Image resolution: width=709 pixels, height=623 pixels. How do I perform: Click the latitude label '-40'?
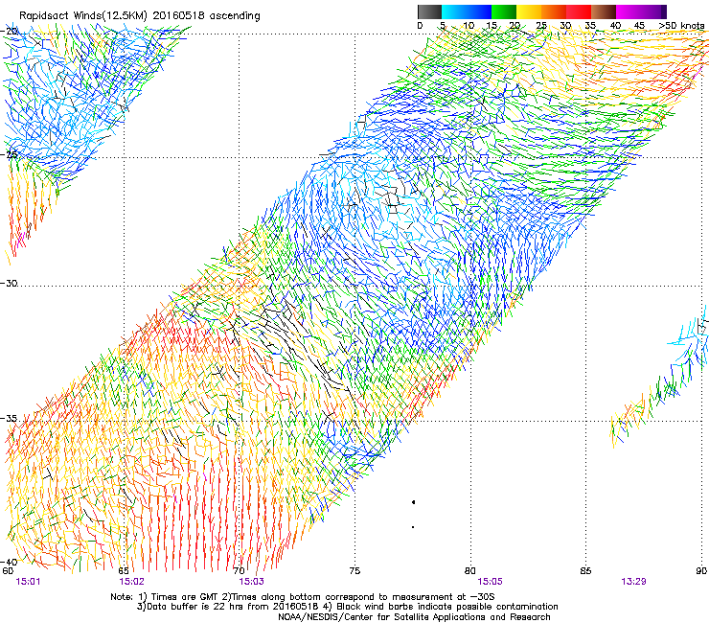tap(10, 562)
